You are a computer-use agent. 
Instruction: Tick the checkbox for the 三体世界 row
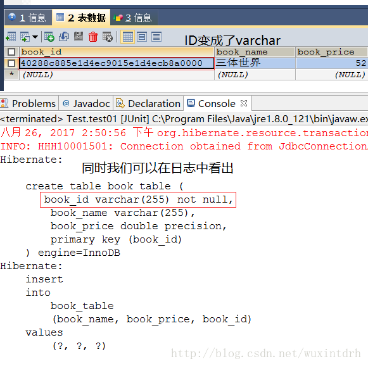11,63
